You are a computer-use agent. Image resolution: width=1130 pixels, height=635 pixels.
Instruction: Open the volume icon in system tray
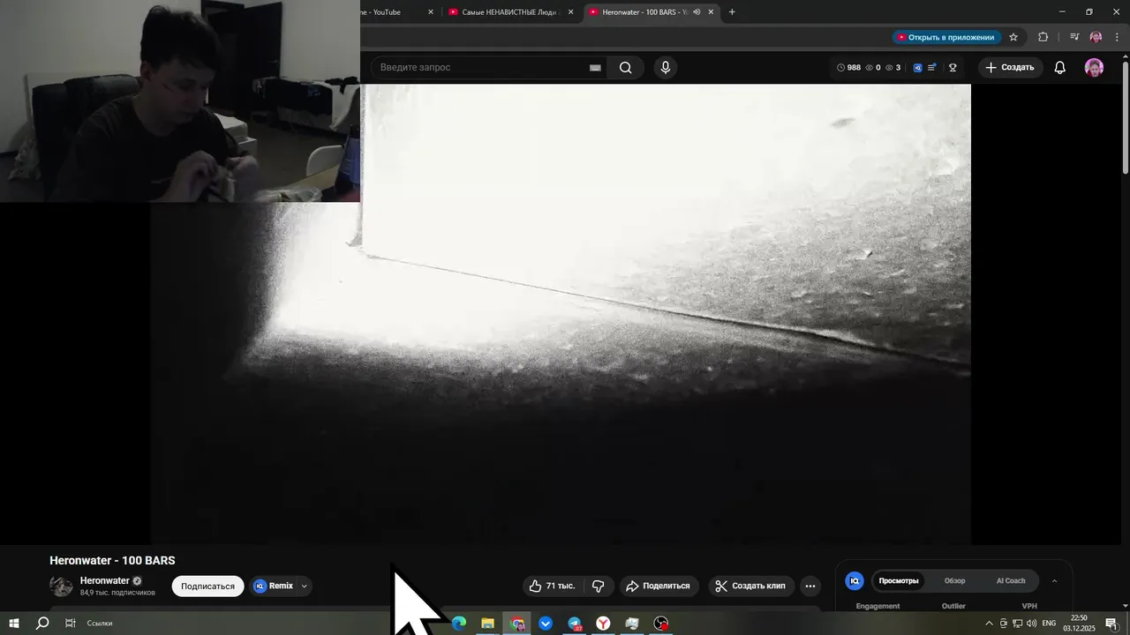click(x=1031, y=624)
